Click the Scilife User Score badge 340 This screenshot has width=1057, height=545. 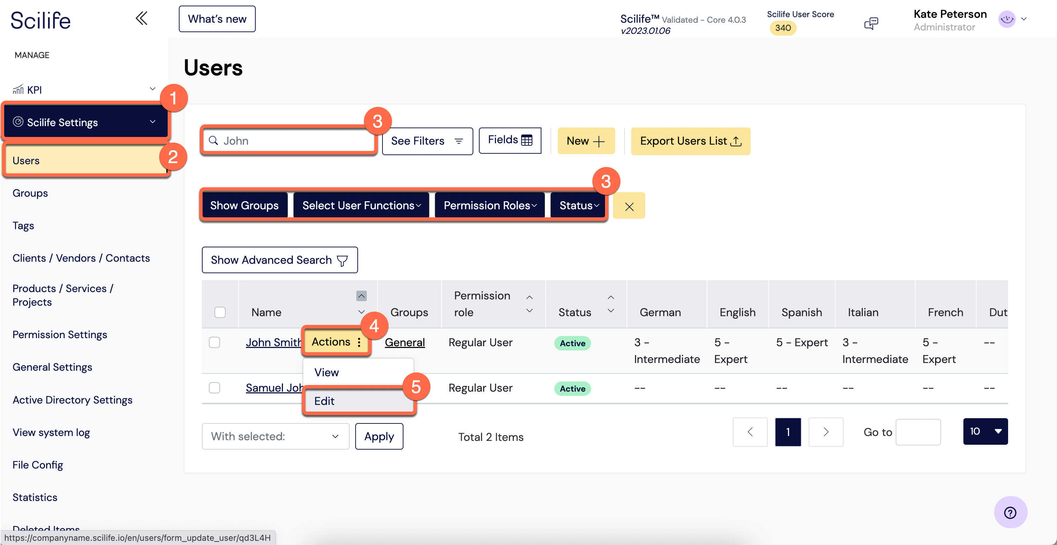pos(782,28)
